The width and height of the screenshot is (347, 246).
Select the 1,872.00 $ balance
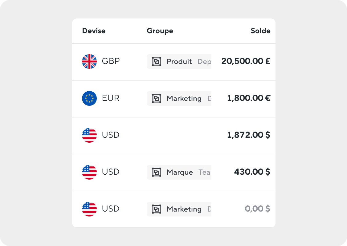249,135
